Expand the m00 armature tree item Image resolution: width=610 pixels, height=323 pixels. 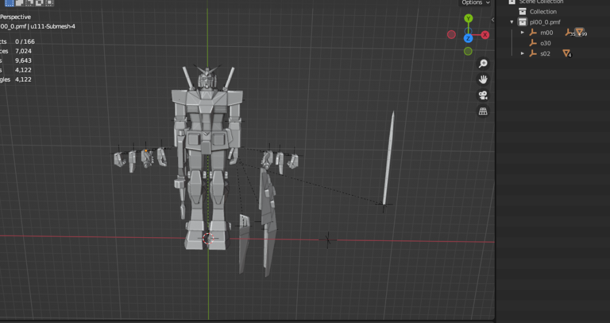[522, 32]
